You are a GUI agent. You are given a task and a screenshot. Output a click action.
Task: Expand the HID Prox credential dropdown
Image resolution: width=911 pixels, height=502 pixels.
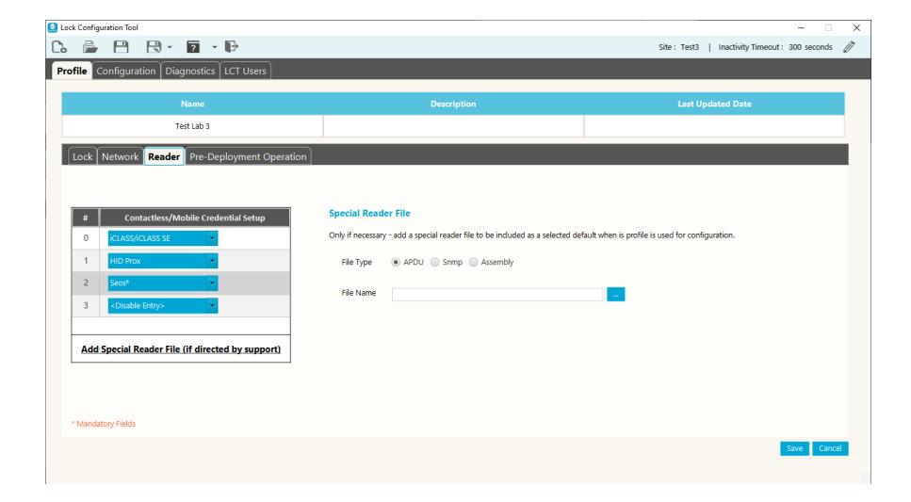point(212,261)
